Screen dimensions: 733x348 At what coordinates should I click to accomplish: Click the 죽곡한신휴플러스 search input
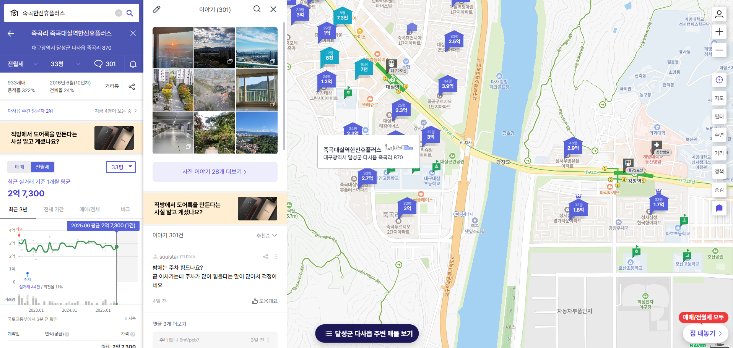[x=67, y=13]
